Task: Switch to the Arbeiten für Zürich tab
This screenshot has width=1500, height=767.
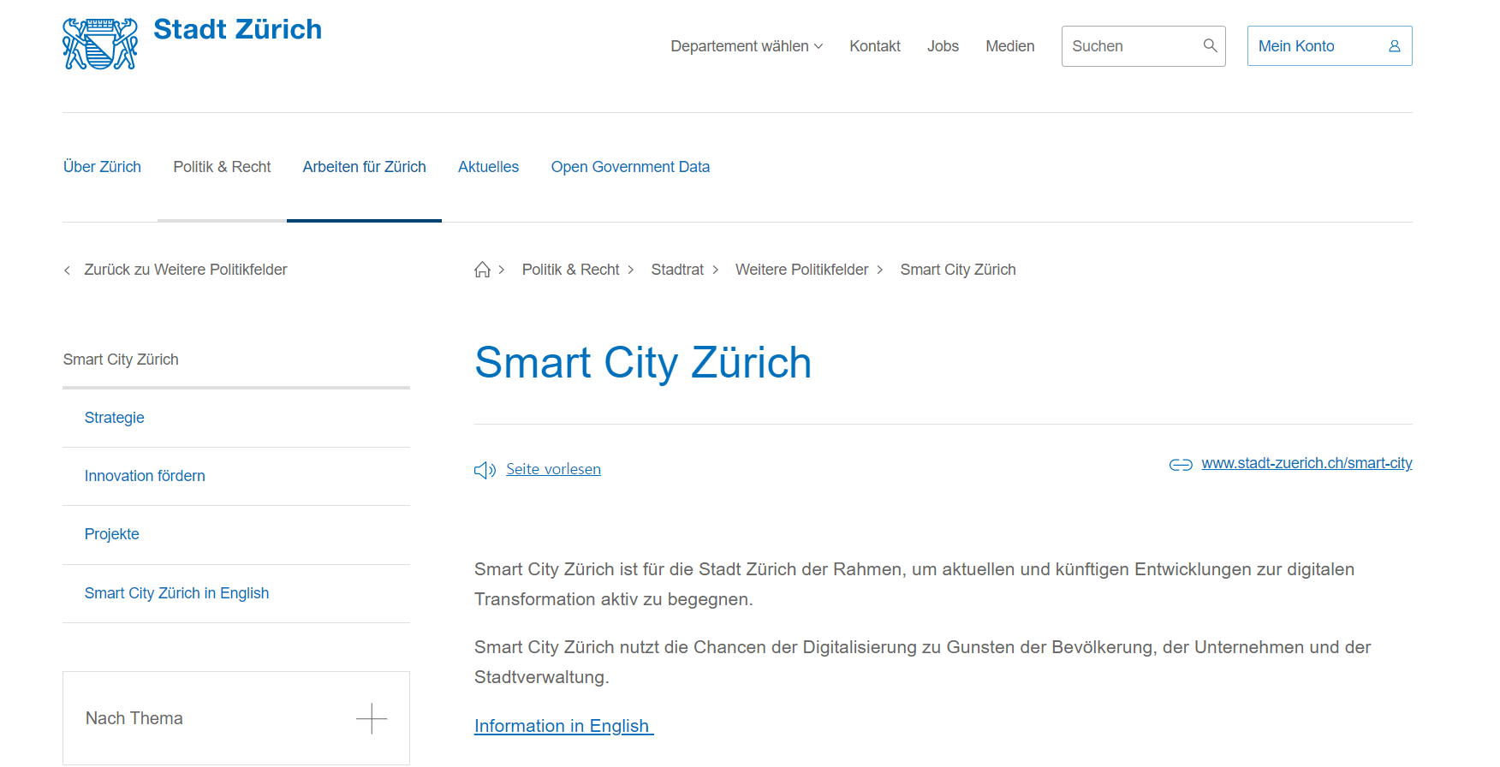Action: tap(364, 167)
